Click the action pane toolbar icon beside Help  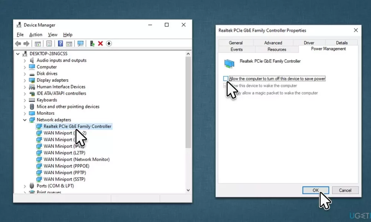pyautogui.click(x=69, y=44)
